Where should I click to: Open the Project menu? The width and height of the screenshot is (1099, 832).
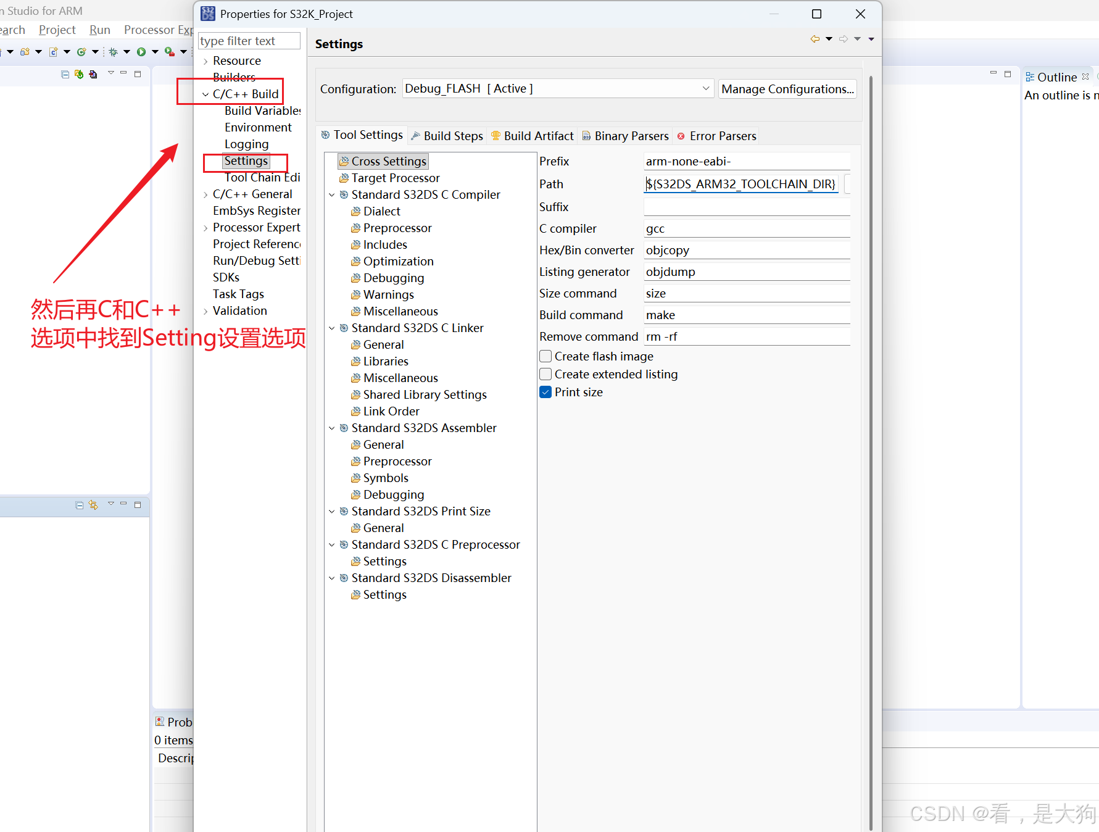point(57,30)
